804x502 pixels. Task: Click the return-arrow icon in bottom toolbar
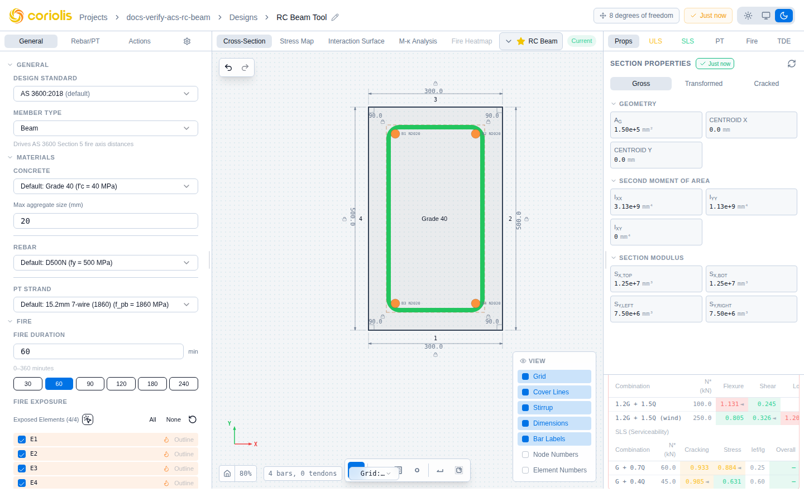440,470
